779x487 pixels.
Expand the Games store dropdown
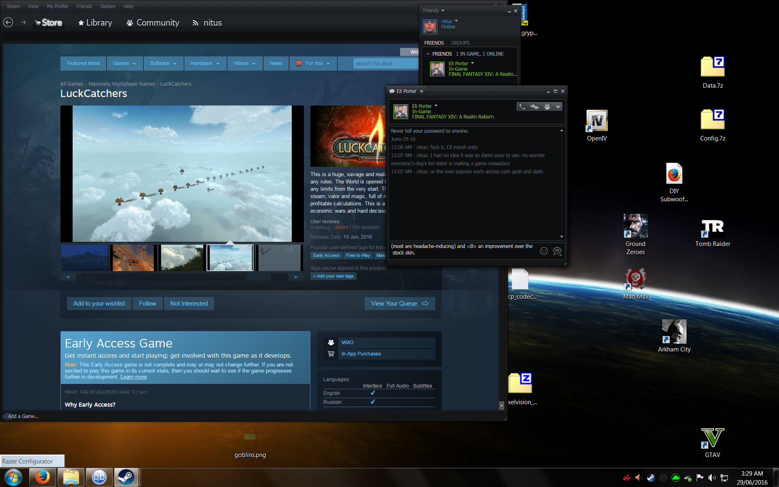[x=124, y=63]
